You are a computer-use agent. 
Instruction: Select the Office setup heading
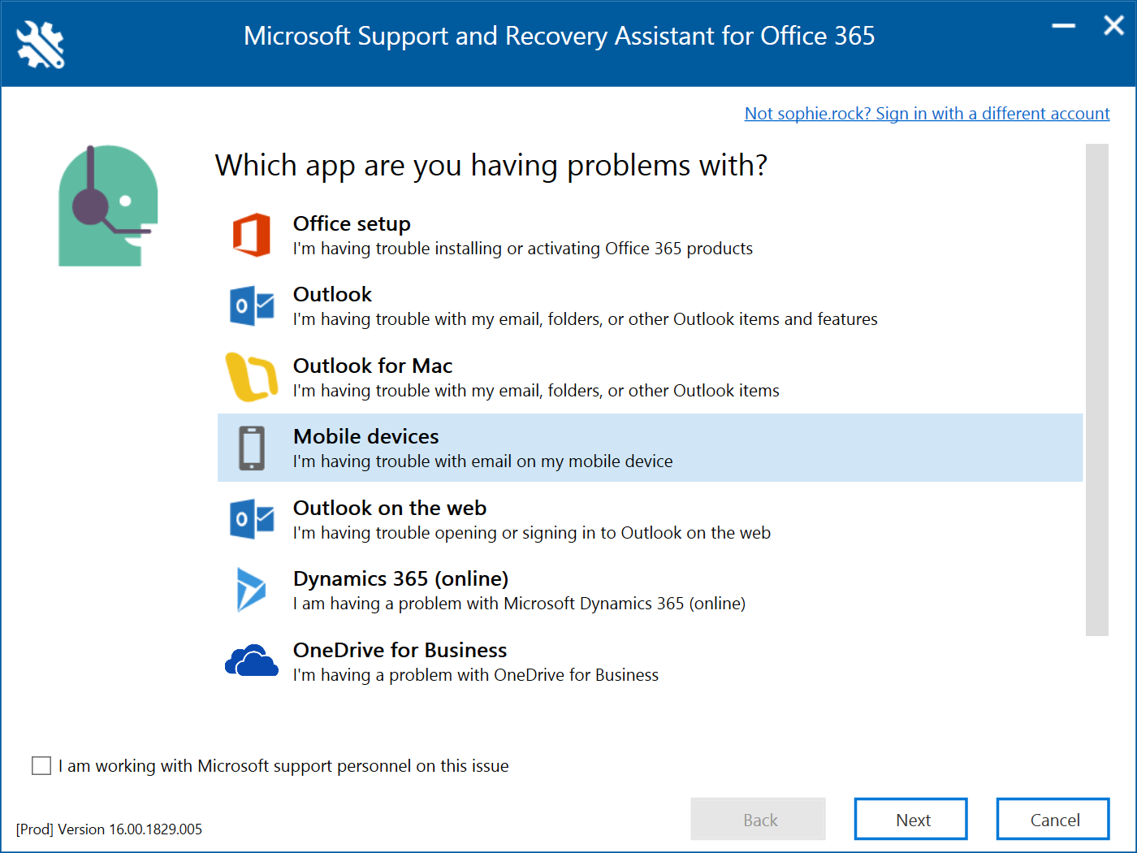tap(352, 223)
